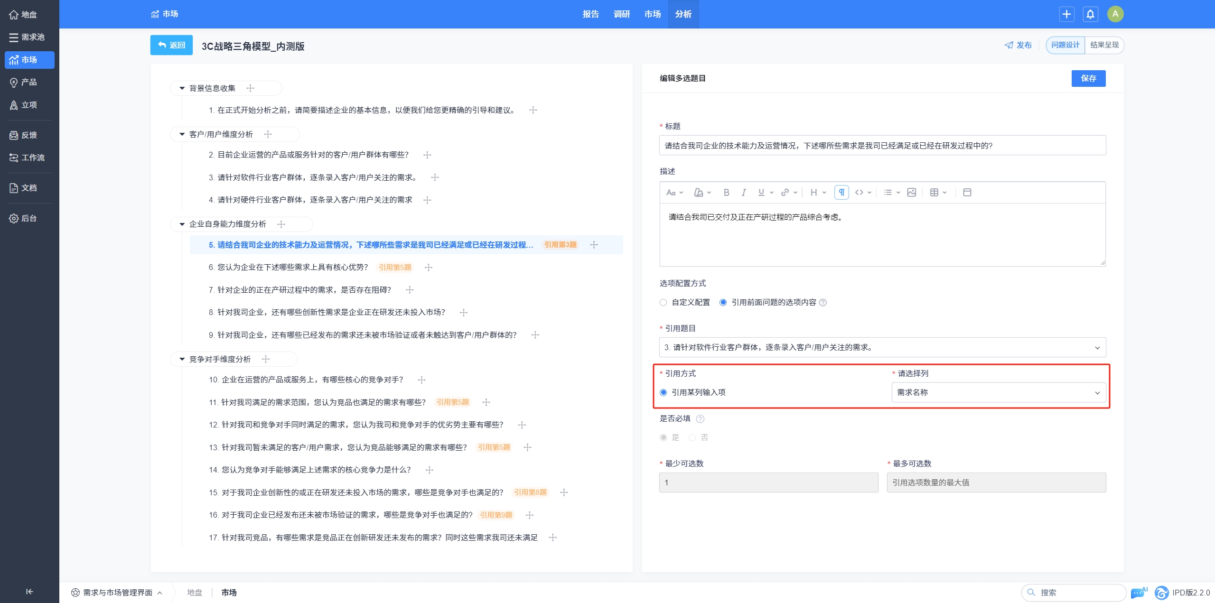Viewport: 1215px width, 603px height.
Task: Insert an image via editor toolbar
Action: coord(911,192)
